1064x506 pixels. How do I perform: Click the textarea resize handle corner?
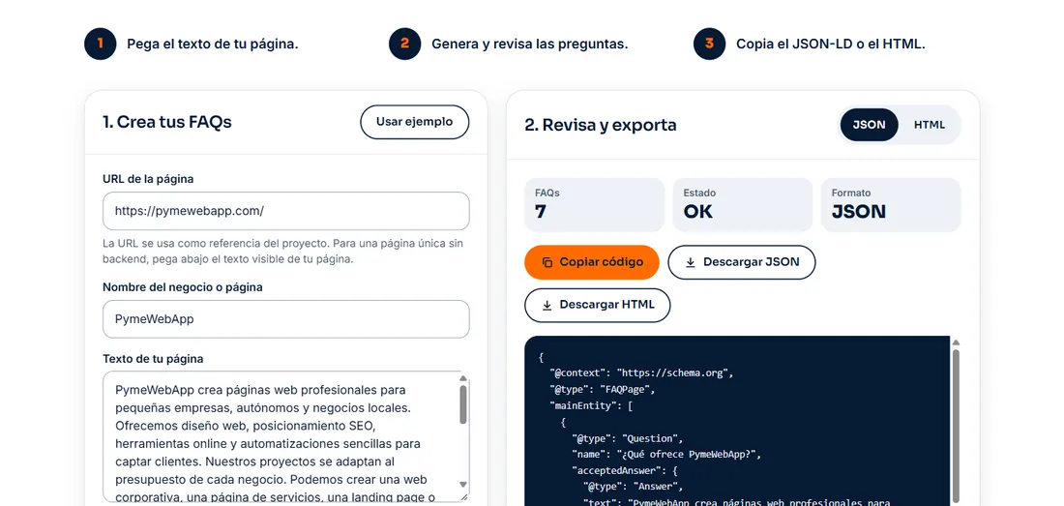coord(464,496)
